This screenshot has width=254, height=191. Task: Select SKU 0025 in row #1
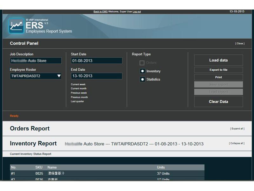coord(39,173)
